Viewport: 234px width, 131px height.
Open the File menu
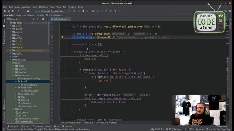click(x=5, y=7)
